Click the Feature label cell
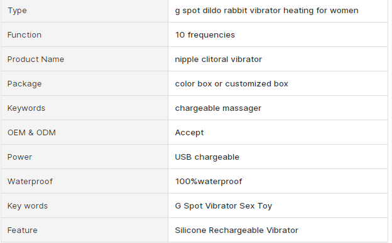Viewport: 392px width, 243px height. (x=85, y=230)
